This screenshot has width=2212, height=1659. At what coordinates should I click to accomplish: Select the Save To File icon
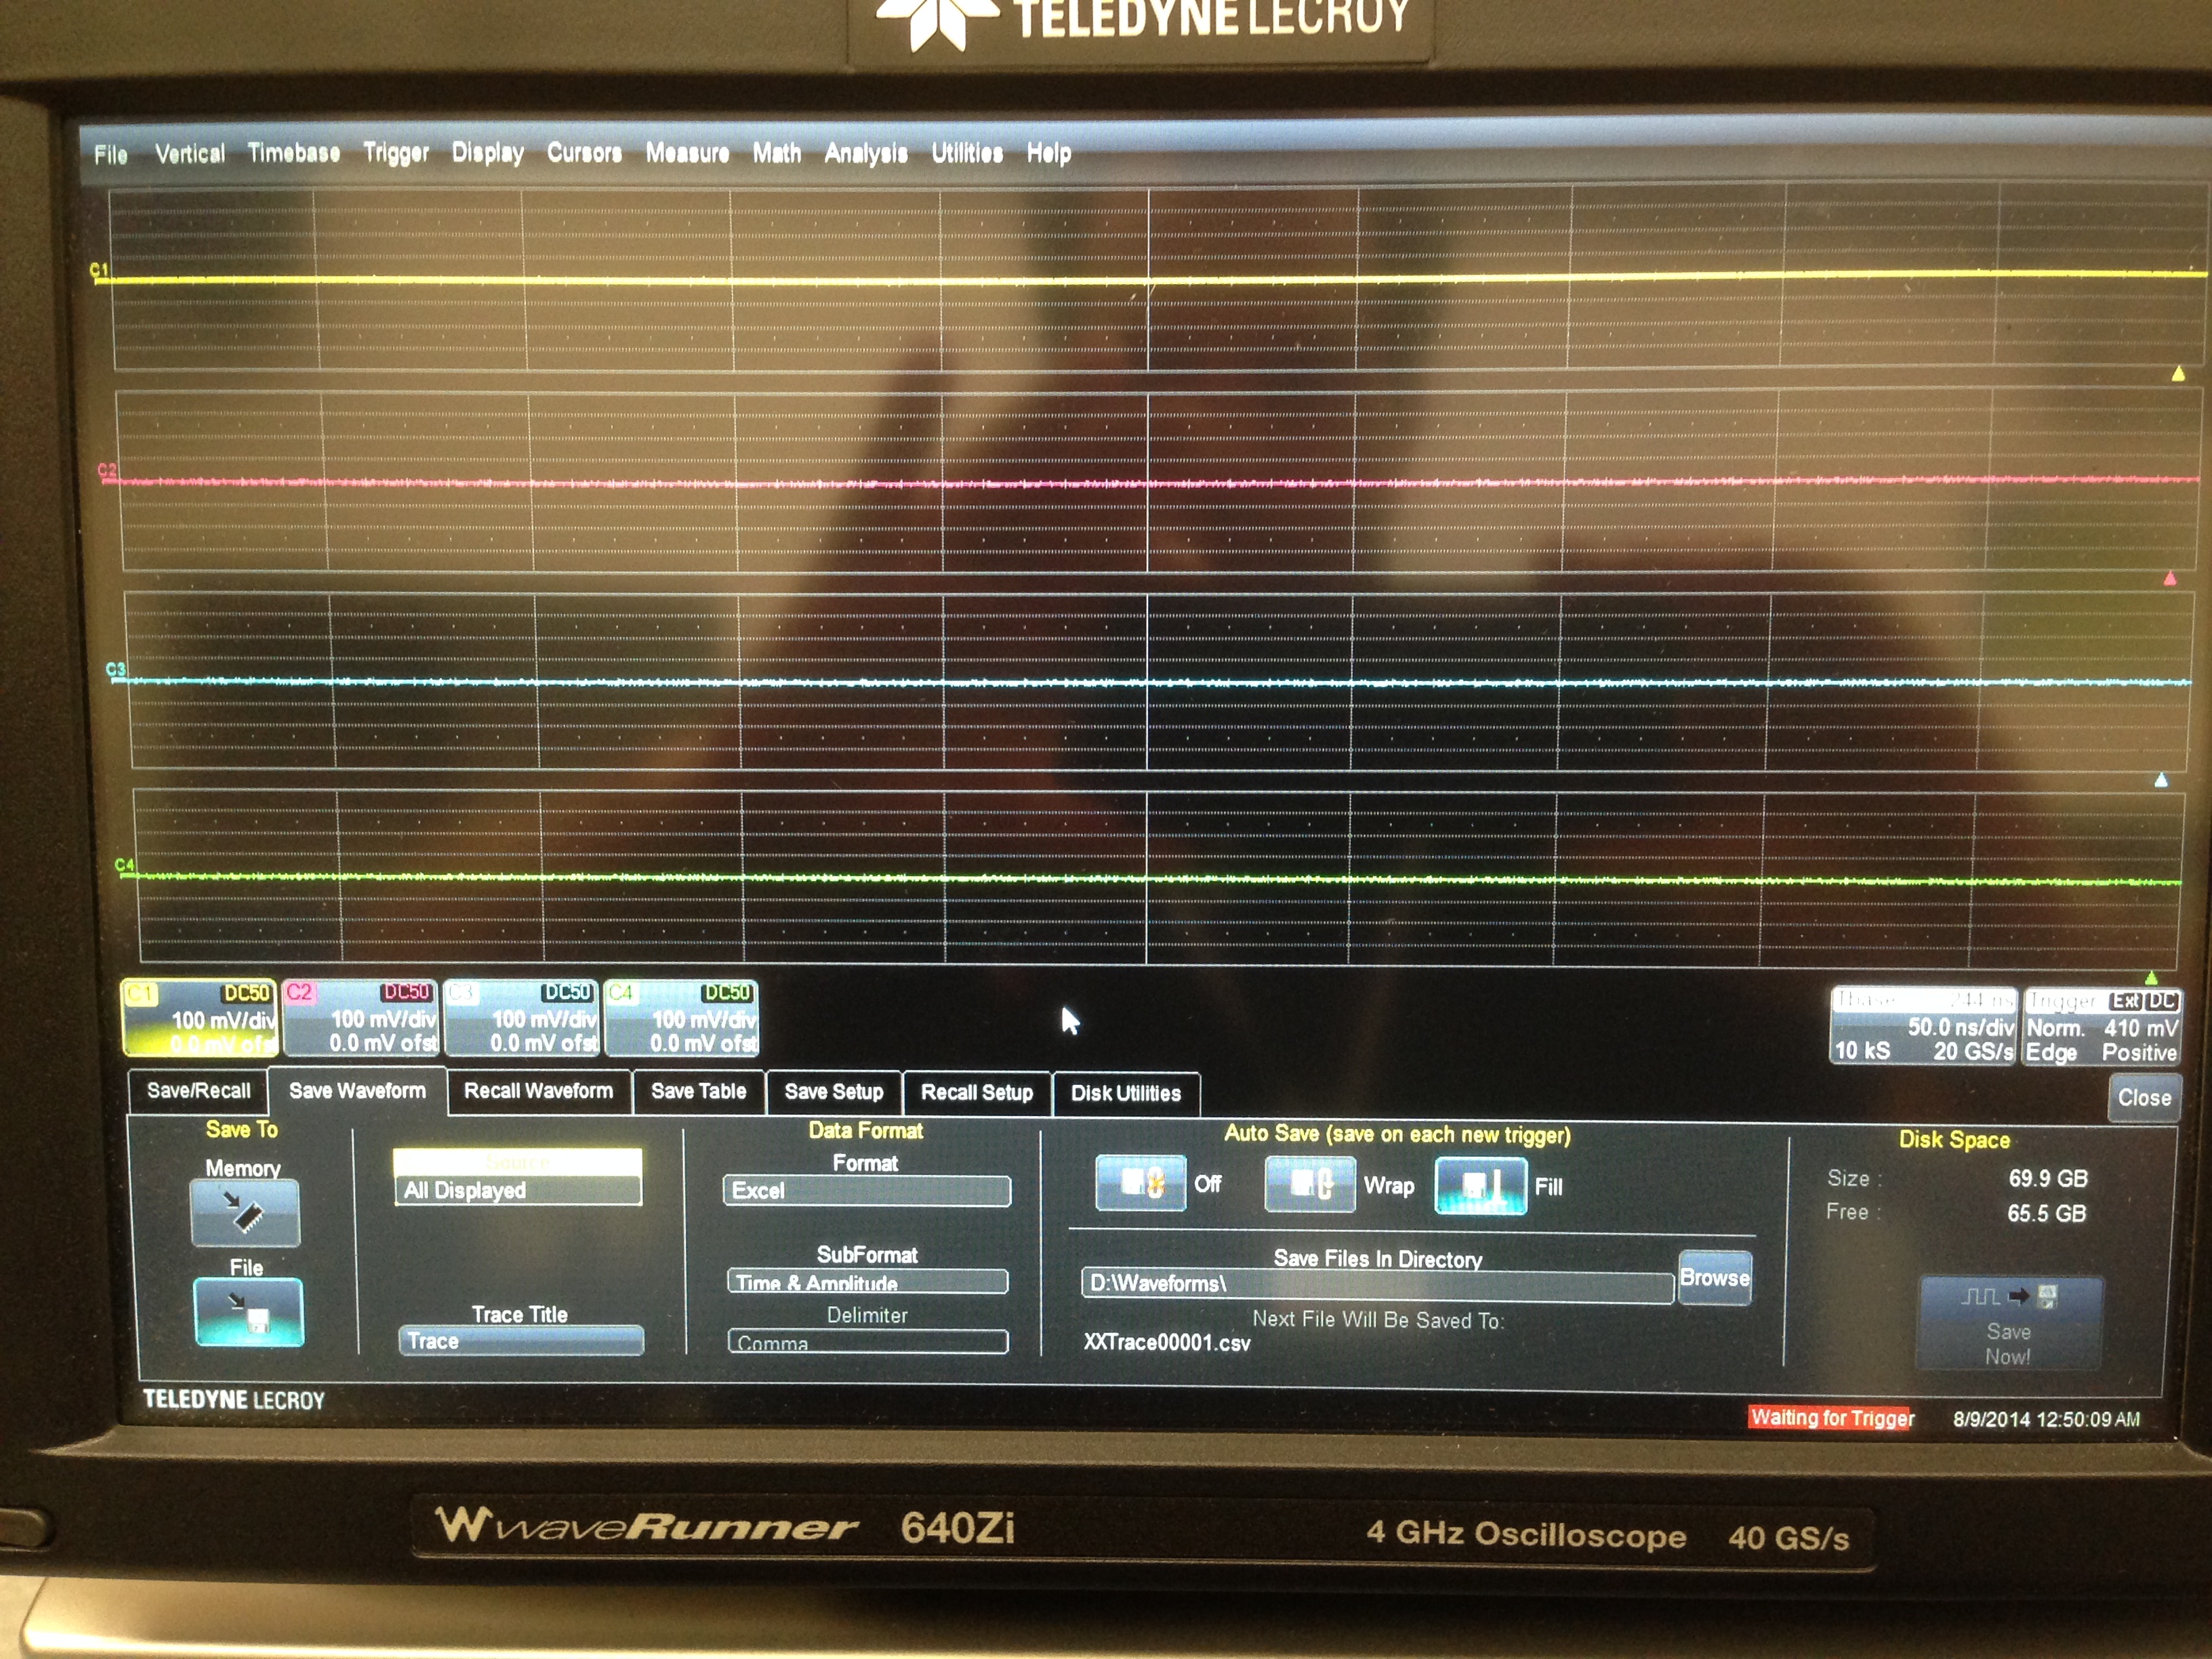tap(248, 1312)
